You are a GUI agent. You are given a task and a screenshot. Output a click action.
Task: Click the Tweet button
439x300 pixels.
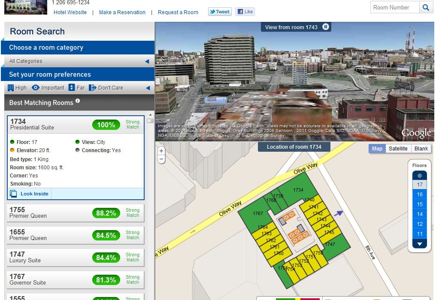tap(220, 12)
